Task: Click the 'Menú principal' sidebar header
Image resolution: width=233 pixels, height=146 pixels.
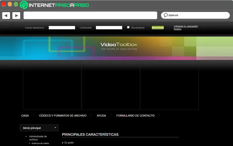Action: pos(39,128)
